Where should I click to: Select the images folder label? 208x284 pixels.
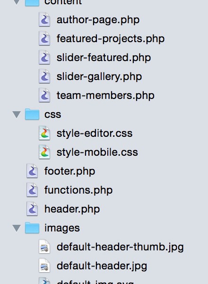[x=62, y=228]
